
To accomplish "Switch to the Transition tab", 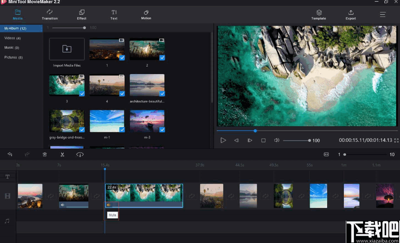I will click(x=50, y=15).
